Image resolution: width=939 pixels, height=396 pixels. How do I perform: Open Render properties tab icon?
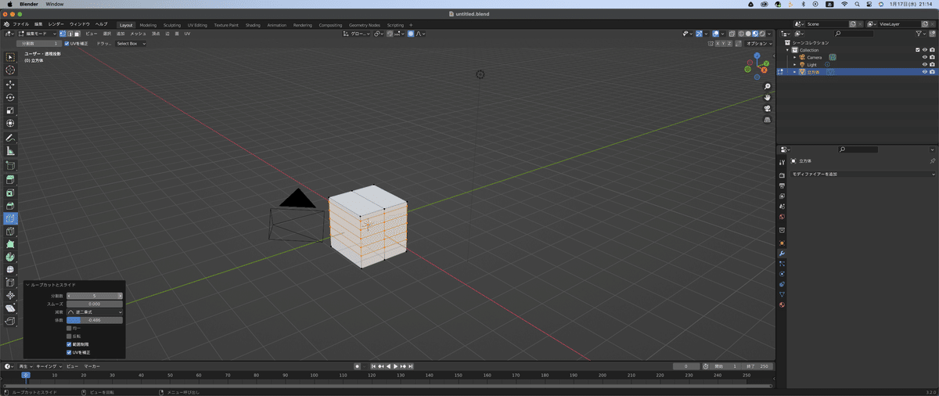point(782,174)
